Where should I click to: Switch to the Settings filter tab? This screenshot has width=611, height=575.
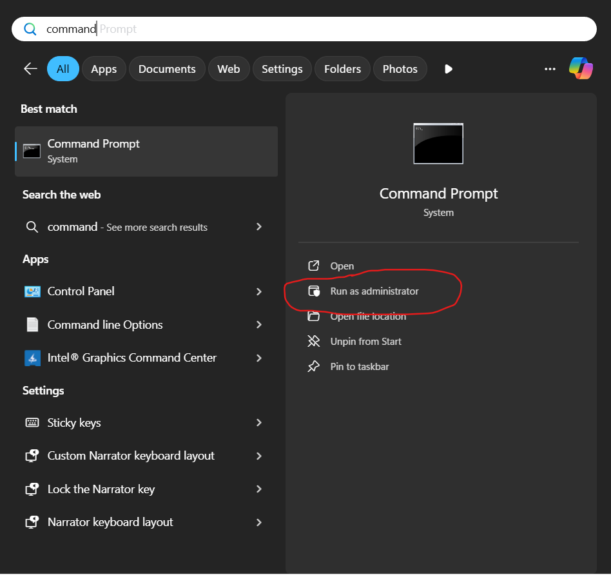pos(282,69)
